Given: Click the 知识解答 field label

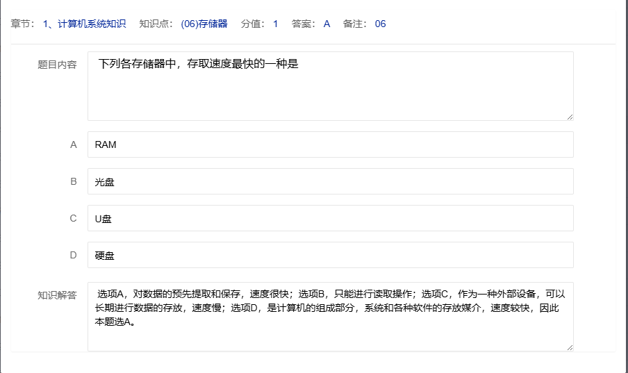Looking at the screenshot, I should click(57, 295).
